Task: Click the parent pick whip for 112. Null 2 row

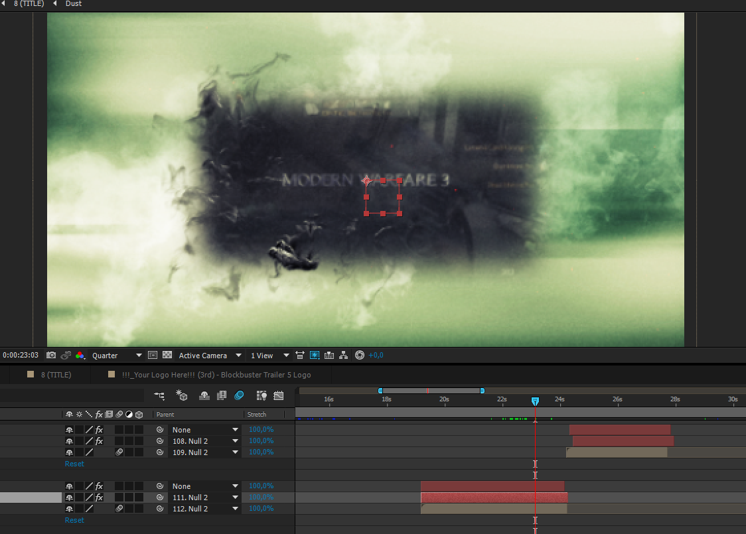Action: click(160, 508)
